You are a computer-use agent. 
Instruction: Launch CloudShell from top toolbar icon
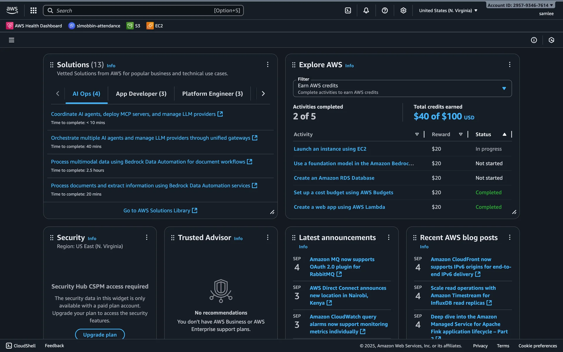348,11
